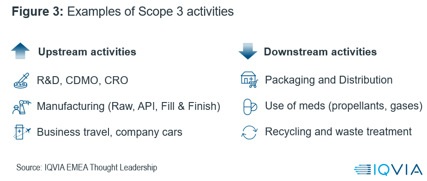
Task: Click the upstream up-arrow icon
Action: 20,51
